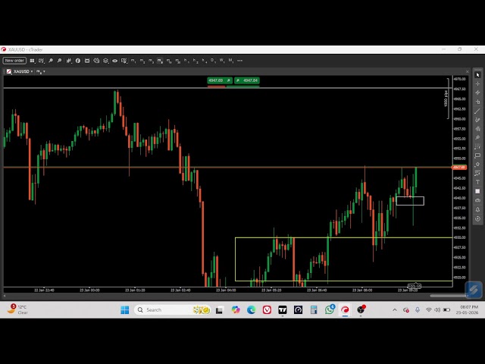
Task: Click the weather widget 12°C Clear
Action: 18,309
